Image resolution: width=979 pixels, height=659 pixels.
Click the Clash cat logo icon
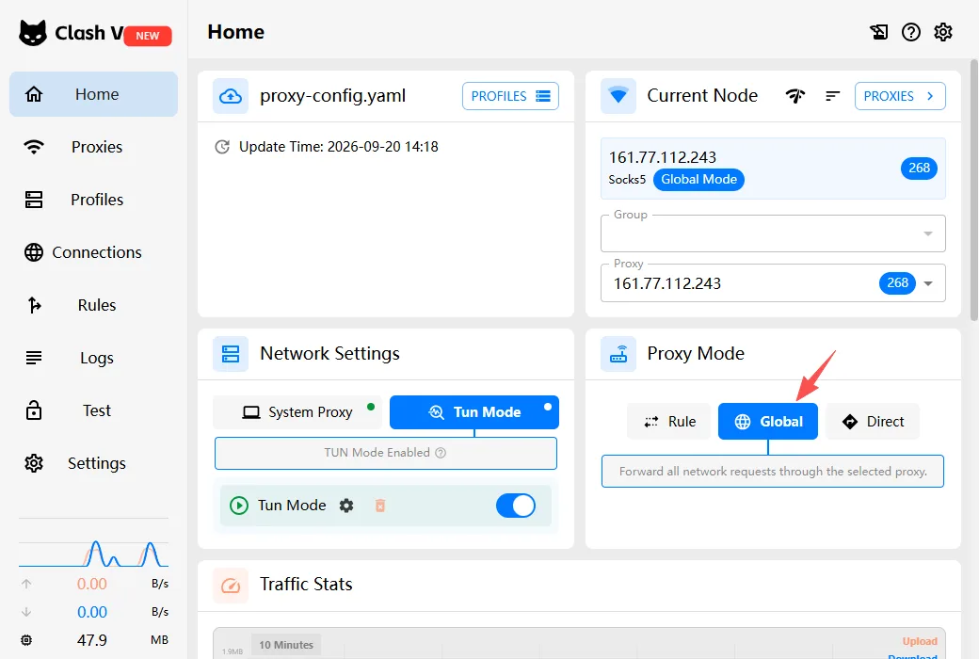tap(33, 33)
